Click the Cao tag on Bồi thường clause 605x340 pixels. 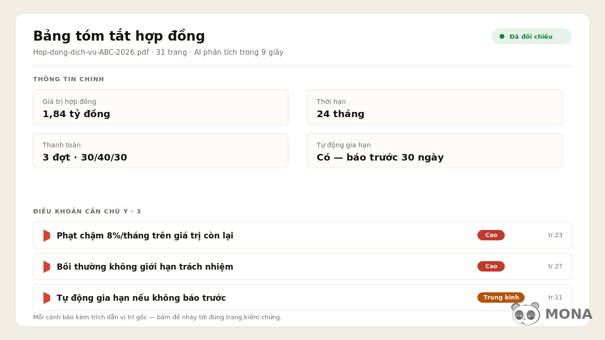point(491,266)
